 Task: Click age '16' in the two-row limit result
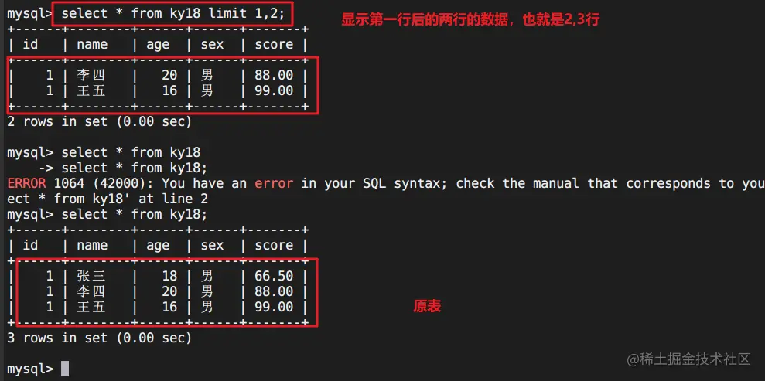169,90
